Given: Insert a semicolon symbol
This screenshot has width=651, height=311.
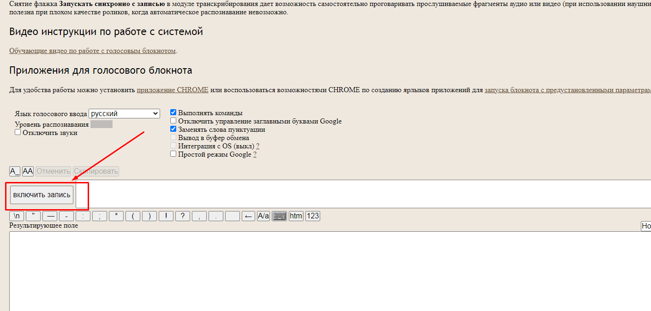Looking at the screenshot, I should 100,216.
